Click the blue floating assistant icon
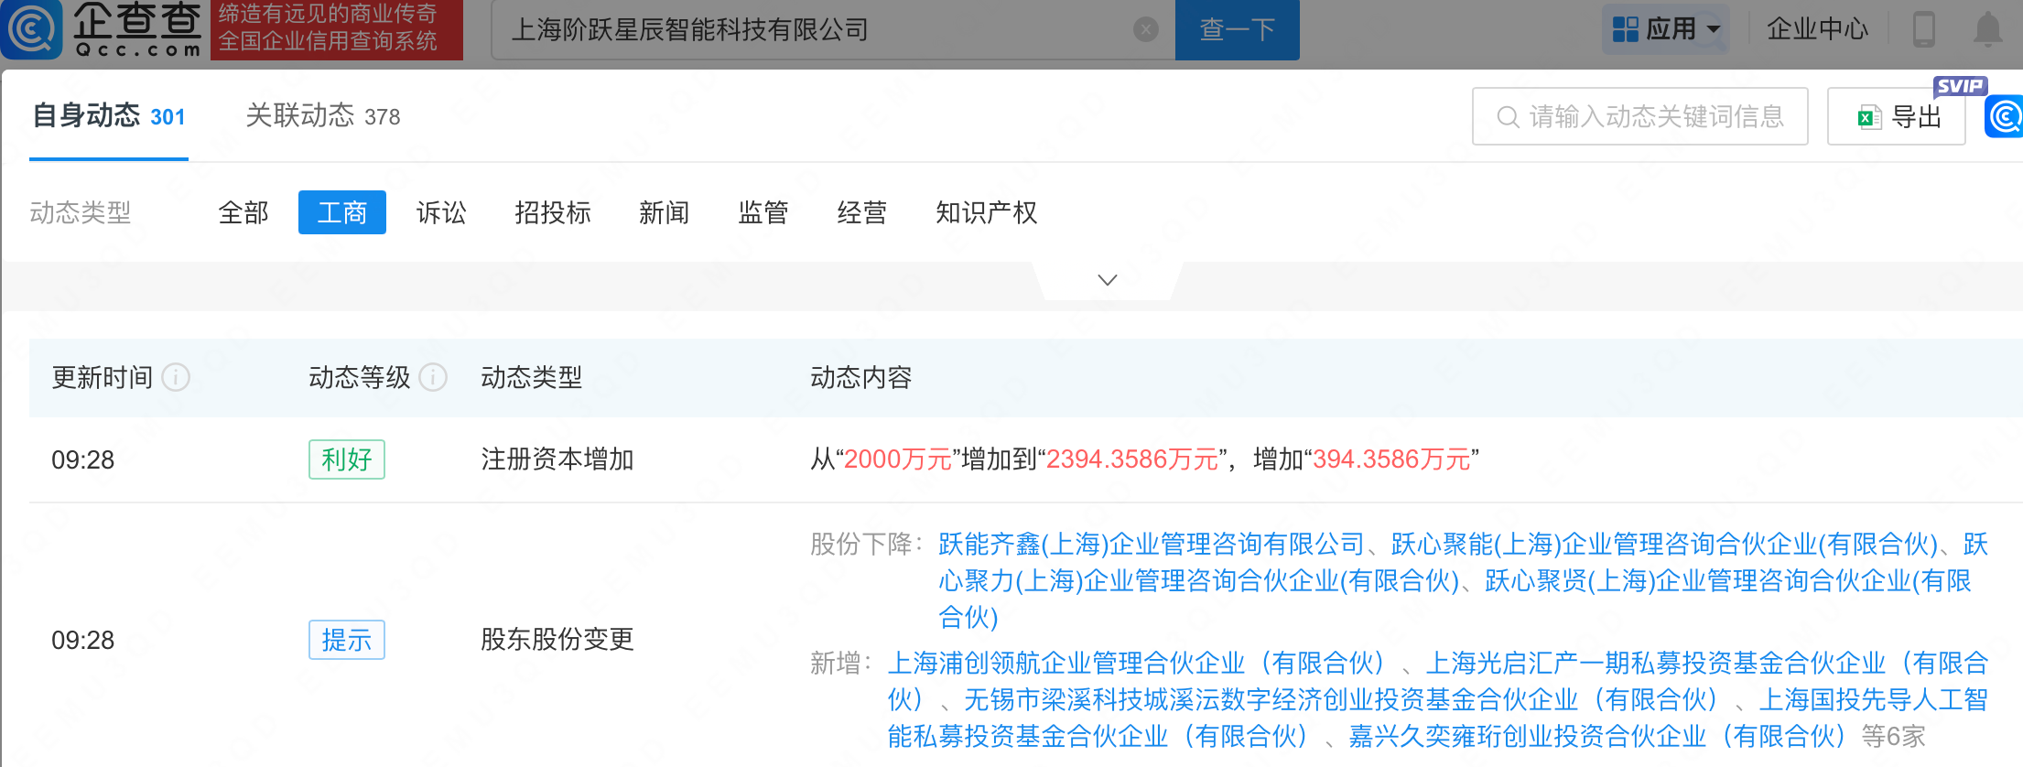 tap(2005, 117)
